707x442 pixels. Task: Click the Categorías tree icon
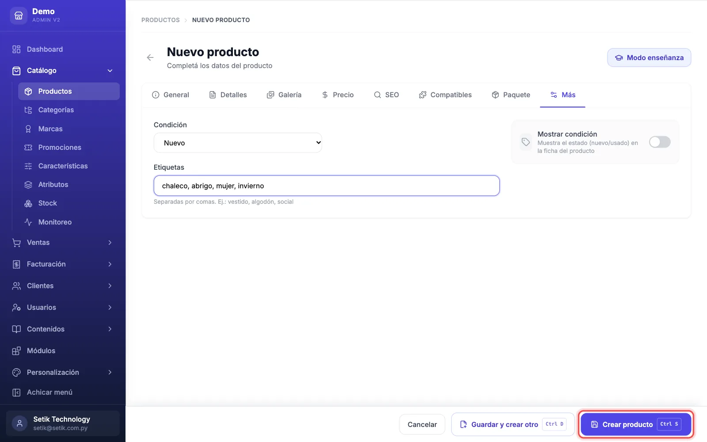tap(28, 110)
